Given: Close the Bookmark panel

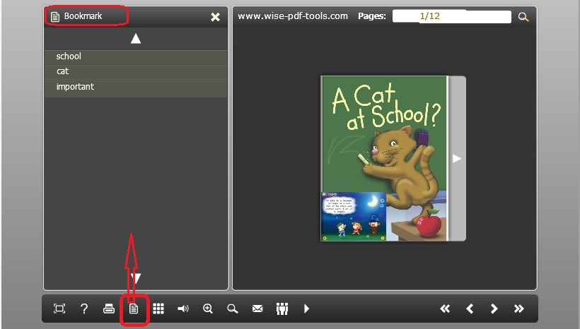Looking at the screenshot, I should coord(215,17).
